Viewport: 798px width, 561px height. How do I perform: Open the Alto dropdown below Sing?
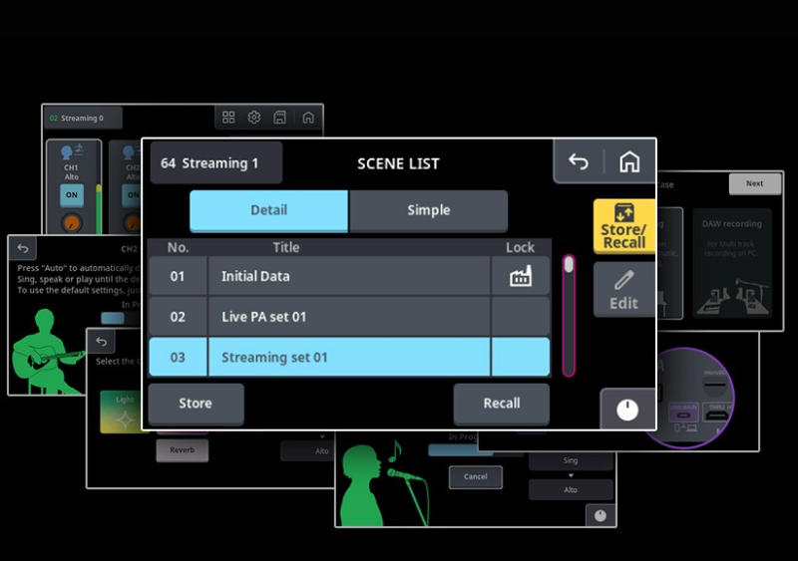tap(571, 490)
